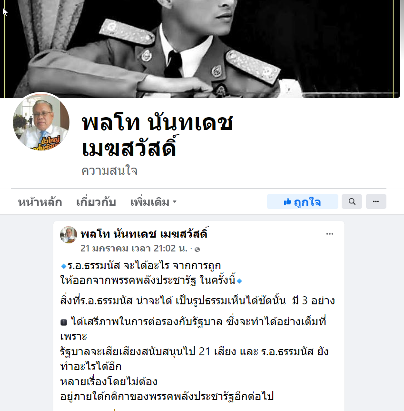404x411 pixels.
Task: Open the large circular profile picture
Action: 41,122
